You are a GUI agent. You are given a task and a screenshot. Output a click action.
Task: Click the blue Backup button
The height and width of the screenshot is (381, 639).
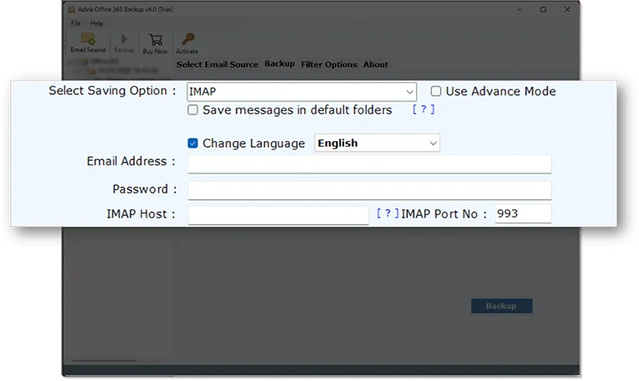pos(502,306)
